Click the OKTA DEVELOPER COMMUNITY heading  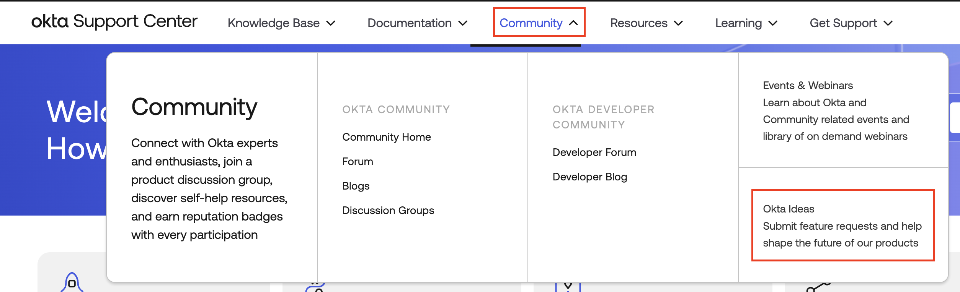coord(604,117)
